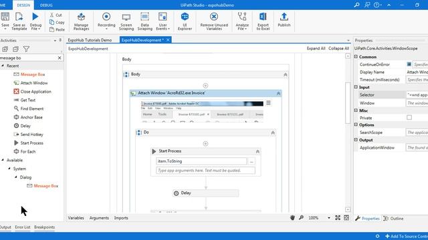Open the Activities filter funnel
This screenshot has width=428, height=240.
[x=26, y=49]
